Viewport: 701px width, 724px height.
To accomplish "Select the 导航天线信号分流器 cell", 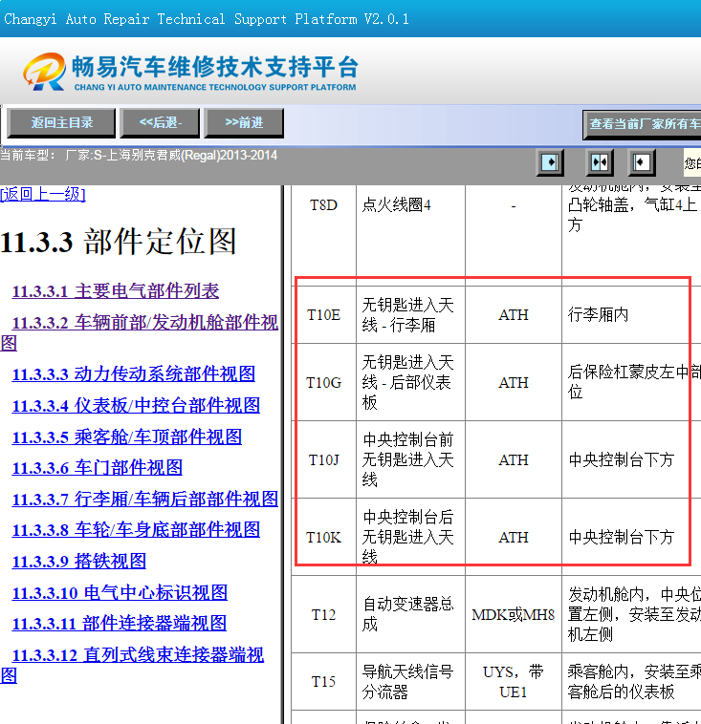I will point(410,682).
